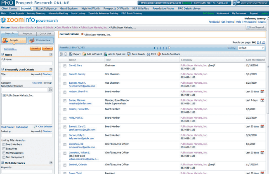This screenshot has width=269, height=174.
Task: Click the orange Search button
Action: [x=35, y=49]
